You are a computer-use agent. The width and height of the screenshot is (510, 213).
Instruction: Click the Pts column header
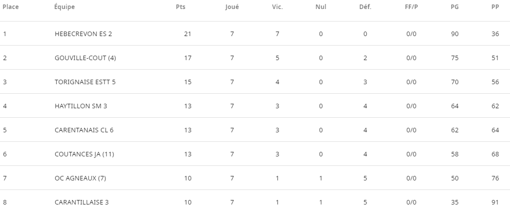click(180, 7)
